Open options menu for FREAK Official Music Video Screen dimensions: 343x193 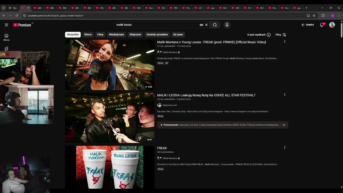[285, 42]
